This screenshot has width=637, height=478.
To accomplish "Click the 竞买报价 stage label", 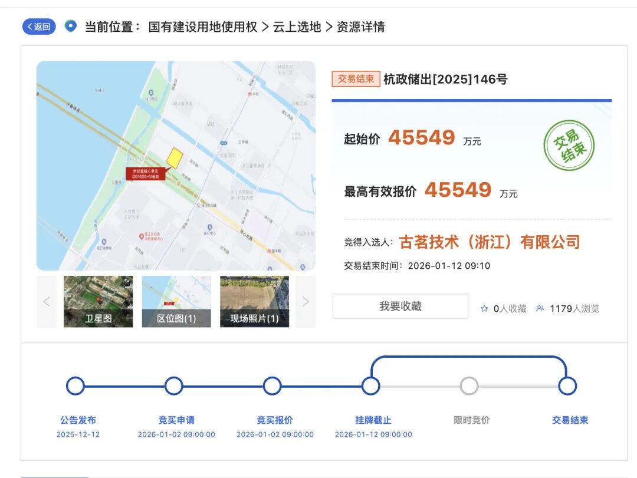I will point(275,420).
